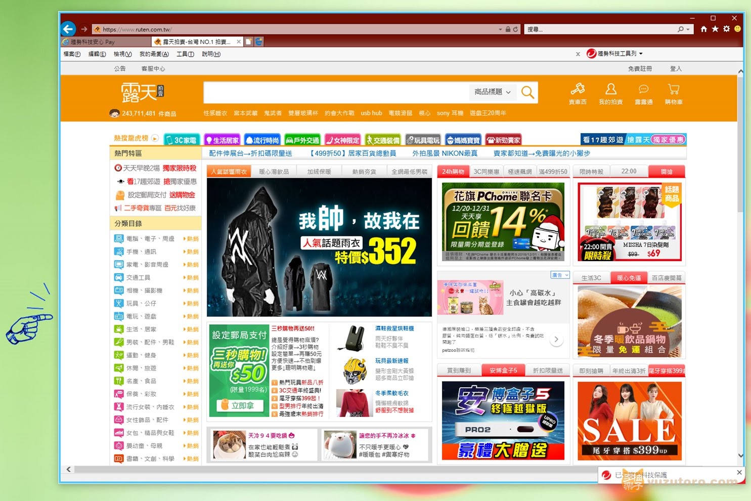Click the 外拍風景 NIKON最真 link
This screenshot has width=751, height=501.
tap(445, 153)
